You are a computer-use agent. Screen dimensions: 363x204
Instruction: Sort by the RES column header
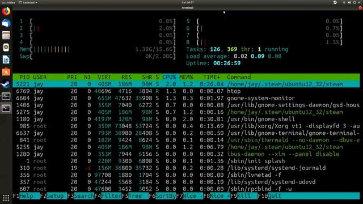tap(126, 77)
